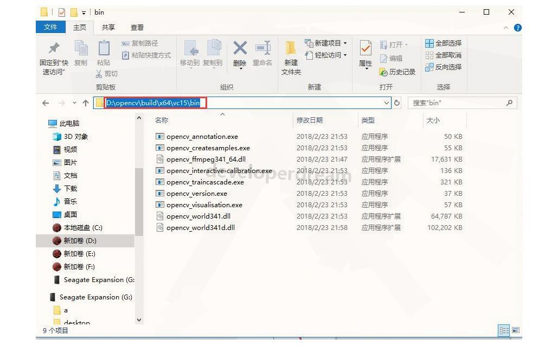This screenshot has width=558, height=345.
Task: Click the Pin to Quick access icon
Action: point(54,48)
